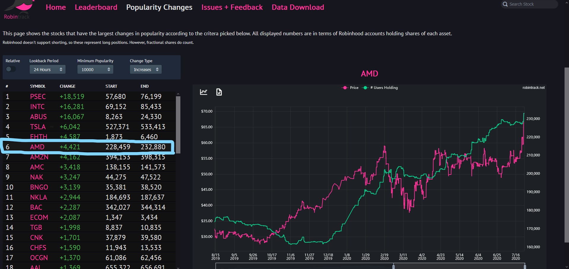The image size is (569, 269).
Task: Click the pink Price legend marker
Action: tap(345, 88)
